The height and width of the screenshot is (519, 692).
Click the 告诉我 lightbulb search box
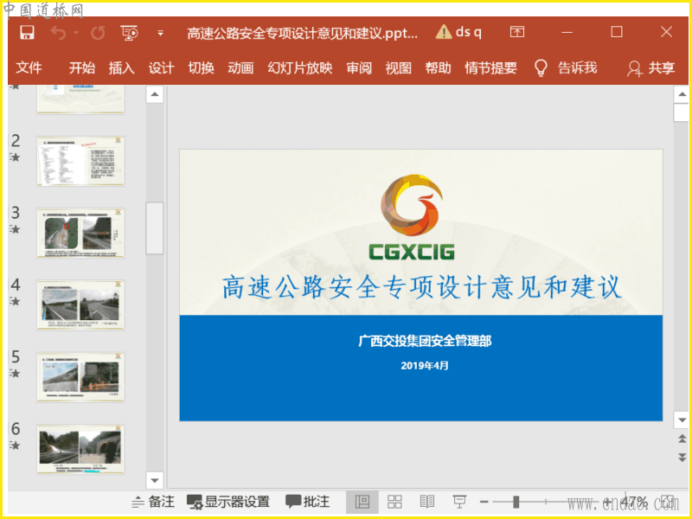pos(566,68)
